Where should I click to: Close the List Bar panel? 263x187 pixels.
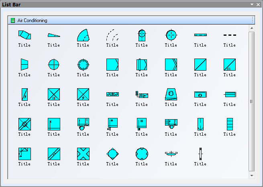(258, 4)
